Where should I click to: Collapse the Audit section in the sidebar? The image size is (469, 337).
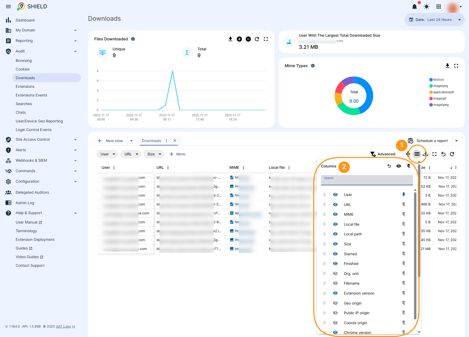pos(75,51)
